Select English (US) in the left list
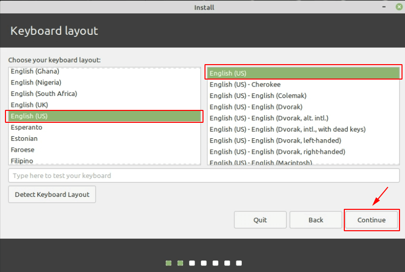This screenshot has height=272, width=405. coord(104,116)
